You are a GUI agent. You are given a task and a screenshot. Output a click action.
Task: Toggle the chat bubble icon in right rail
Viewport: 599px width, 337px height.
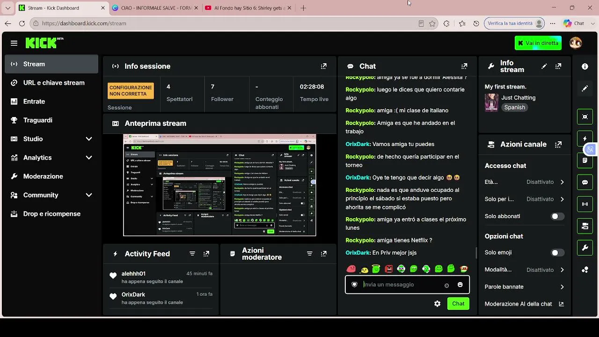pyautogui.click(x=585, y=183)
